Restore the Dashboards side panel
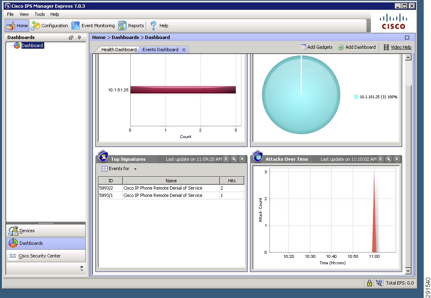The image size is (431, 298). tap(71, 38)
